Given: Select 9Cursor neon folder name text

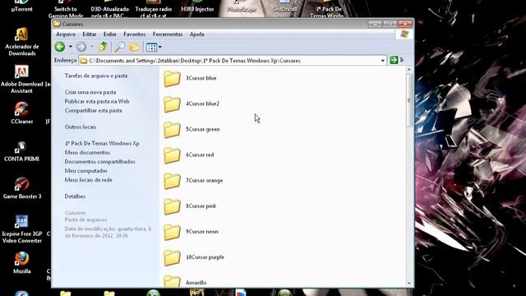Looking at the screenshot, I should (202, 232).
